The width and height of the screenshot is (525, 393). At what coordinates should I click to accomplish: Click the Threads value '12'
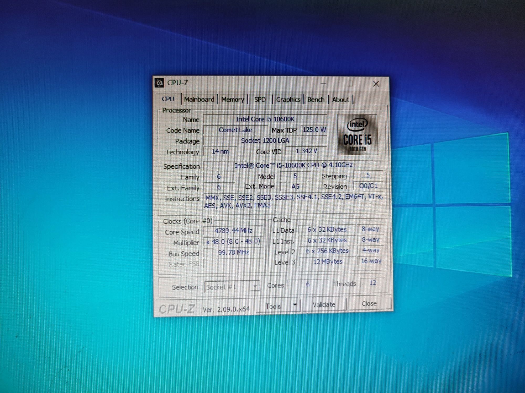373,283
